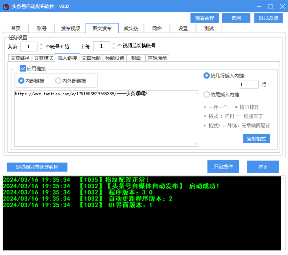
Task: Click the 复制格式 button
Action: [x=256, y=139]
